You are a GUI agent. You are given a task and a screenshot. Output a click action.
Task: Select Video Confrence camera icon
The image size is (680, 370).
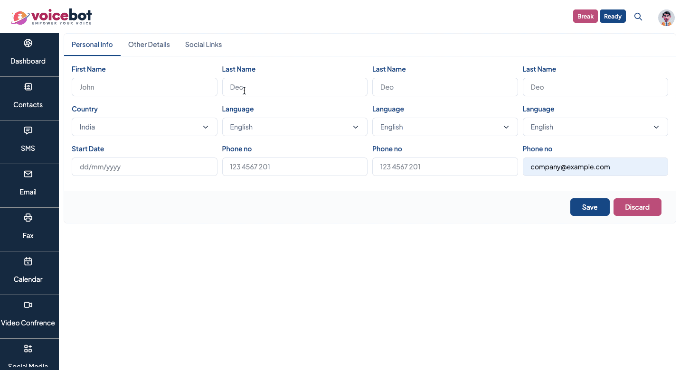tap(28, 305)
